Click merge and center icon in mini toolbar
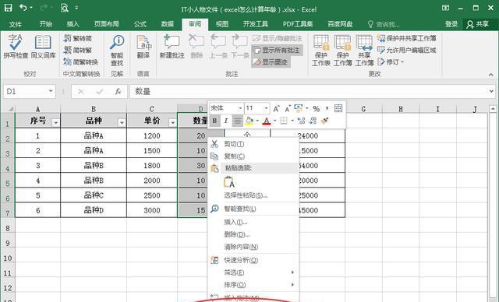Viewport: 499px width, 302px height. pos(338,109)
